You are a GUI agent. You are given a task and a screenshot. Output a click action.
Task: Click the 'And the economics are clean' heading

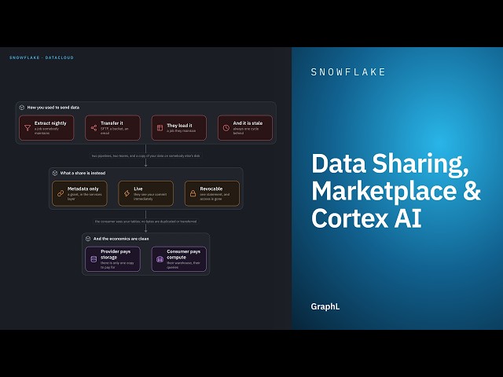121,239
